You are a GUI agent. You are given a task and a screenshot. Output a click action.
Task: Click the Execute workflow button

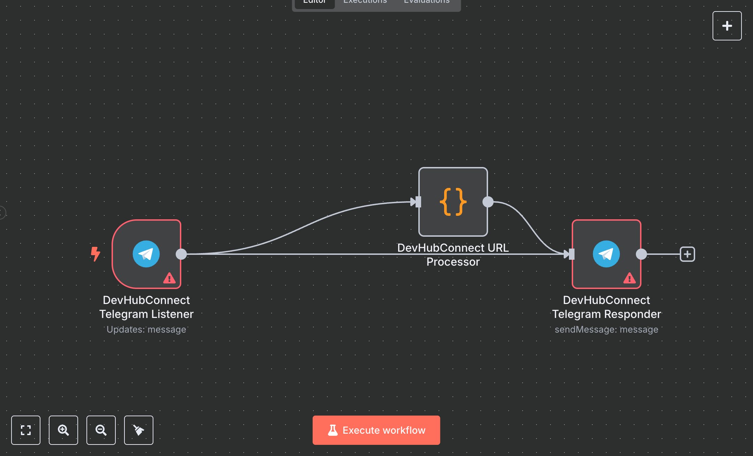(x=376, y=430)
